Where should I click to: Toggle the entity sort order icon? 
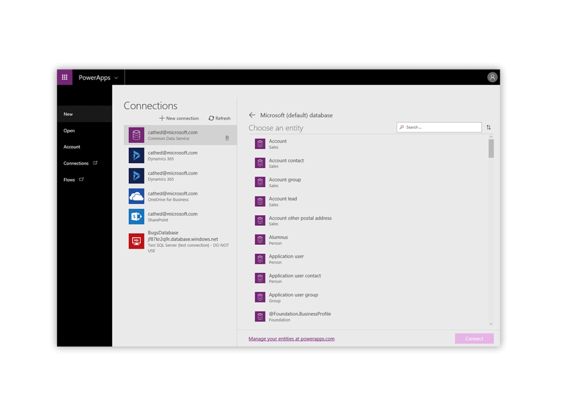coord(489,128)
